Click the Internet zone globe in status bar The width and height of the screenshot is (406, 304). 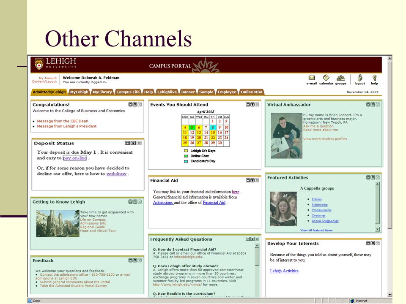(x=352, y=301)
